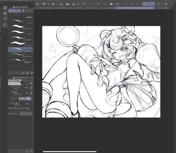176x153 pixels.
Task: Switch to the イラスト27 canvas tab
Action: pyautogui.click(x=91, y=8)
